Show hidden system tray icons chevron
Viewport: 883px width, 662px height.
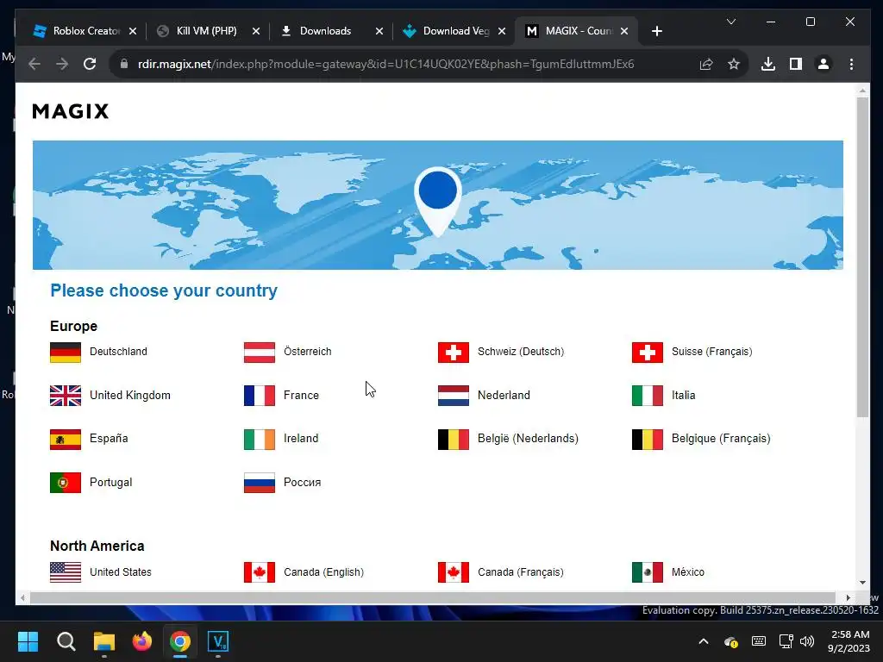pyautogui.click(x=704, y=641)
